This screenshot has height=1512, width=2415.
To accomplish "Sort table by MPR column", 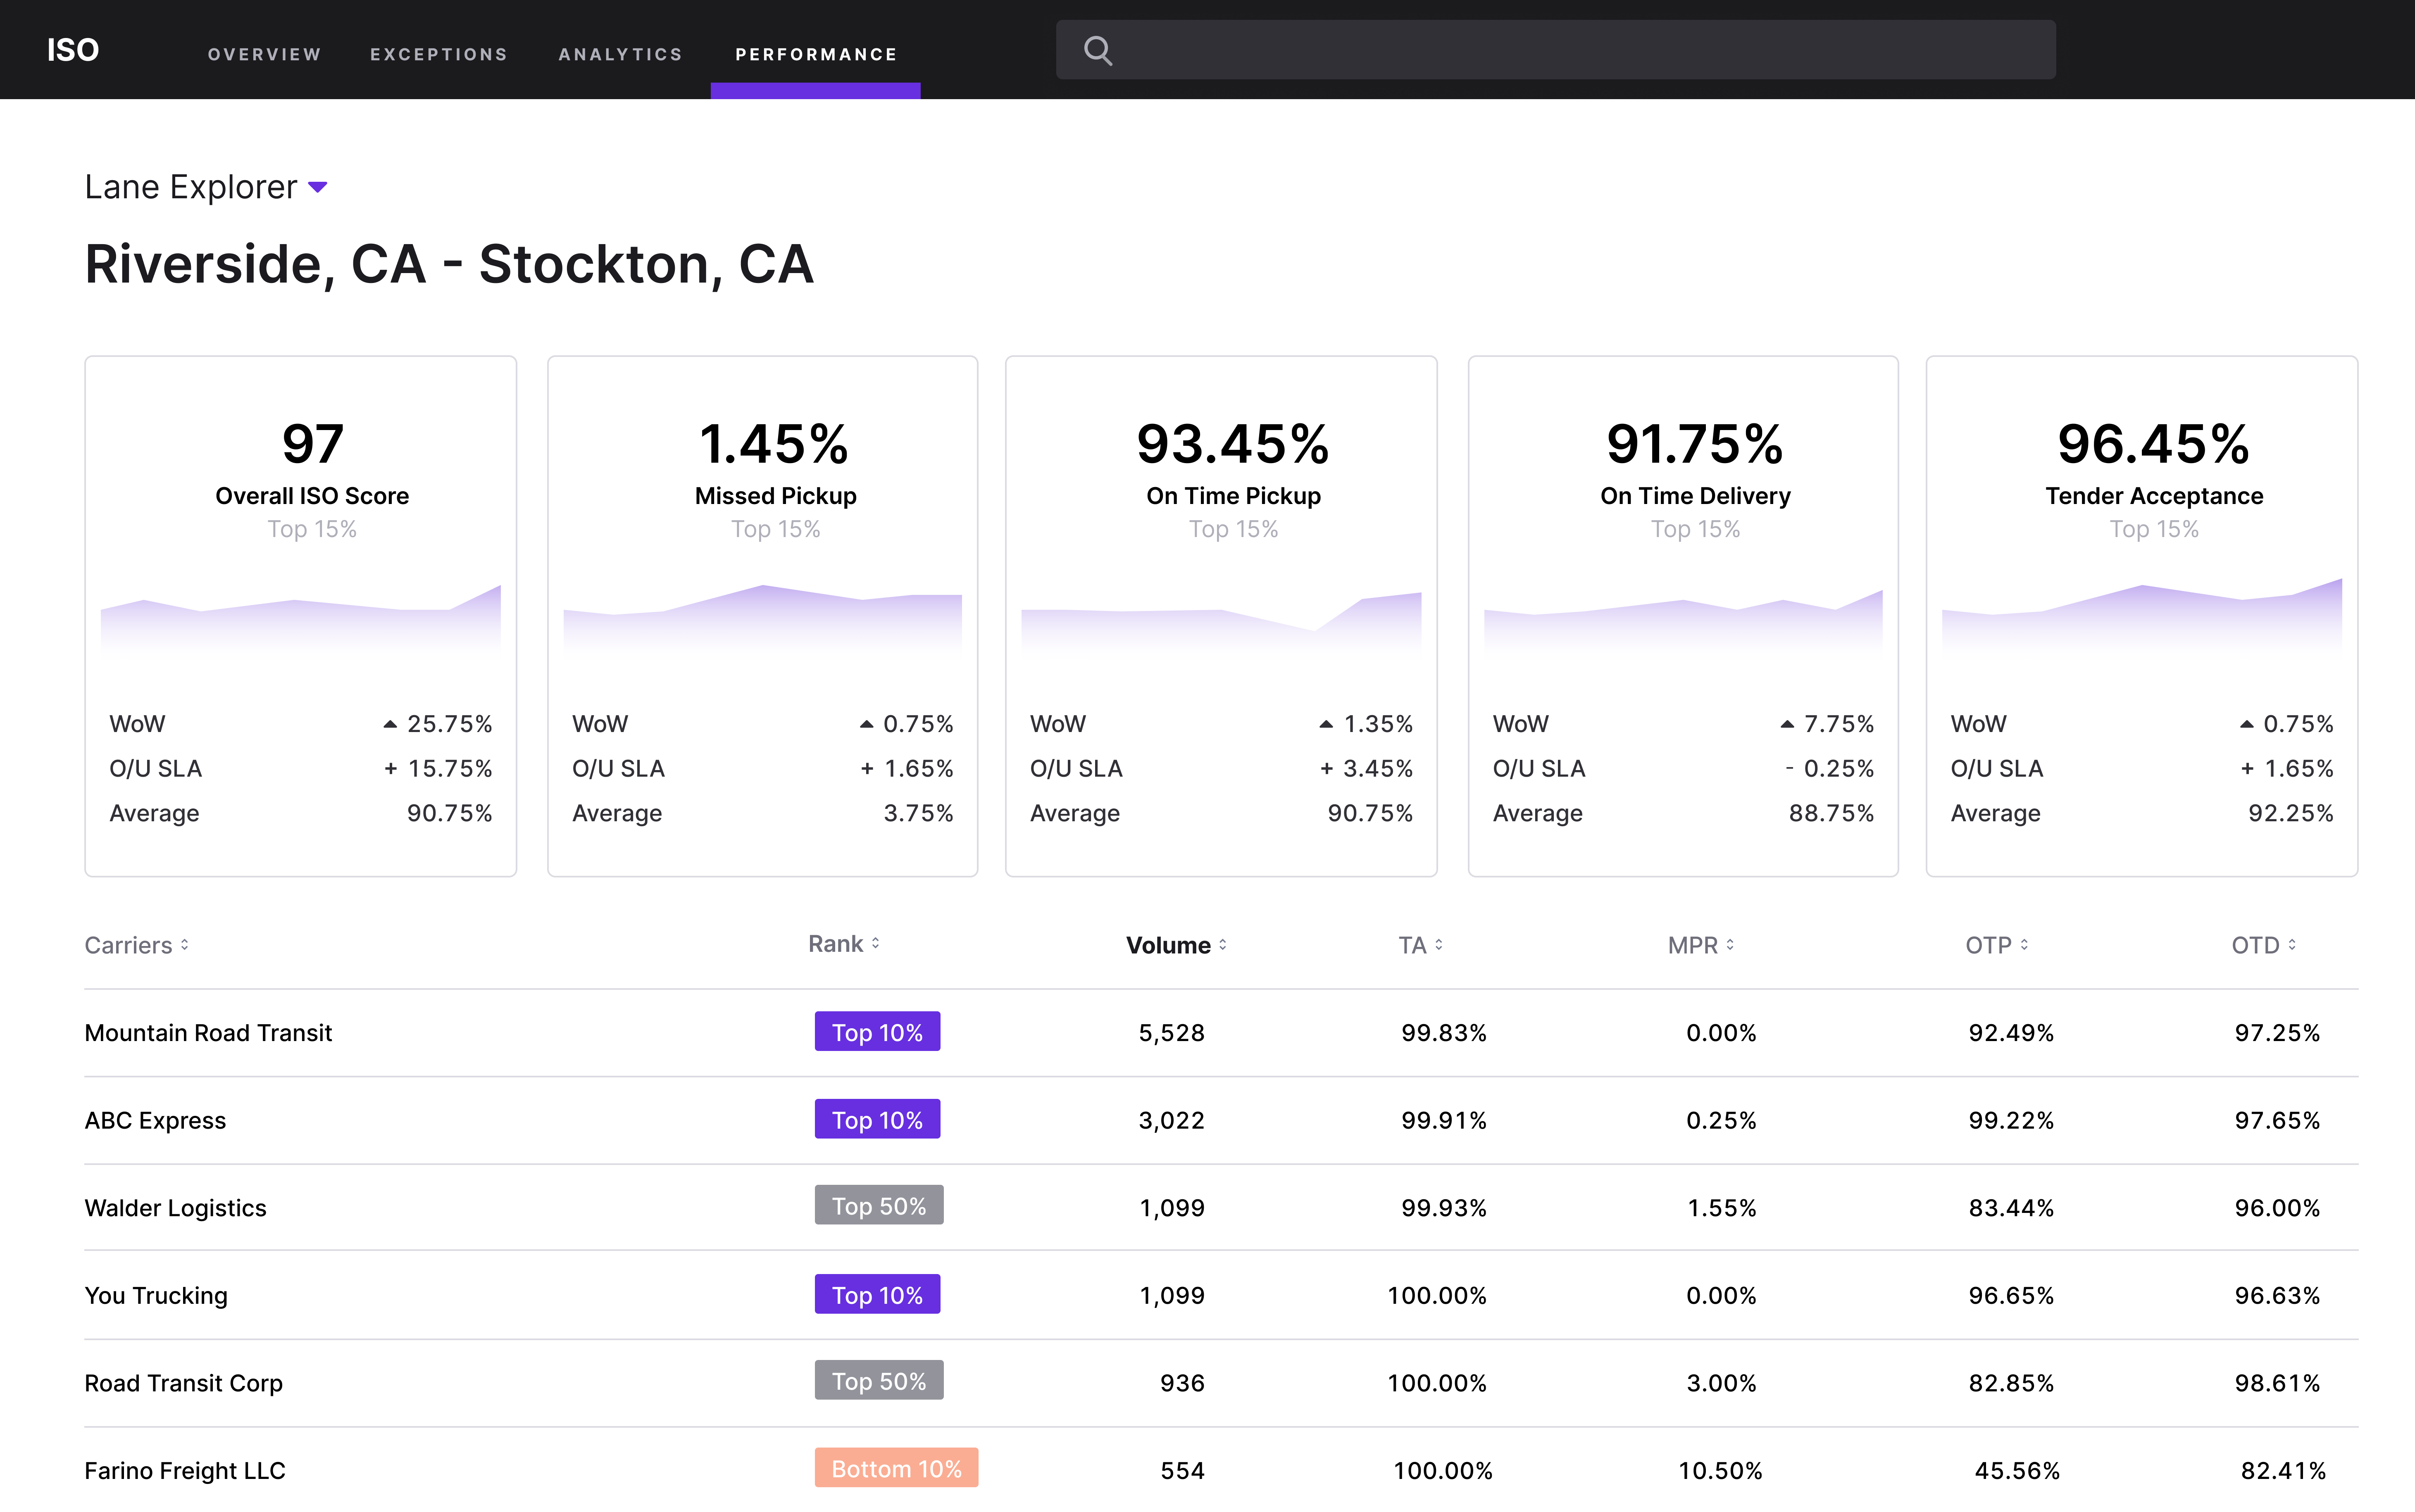I will (1700, 945).
